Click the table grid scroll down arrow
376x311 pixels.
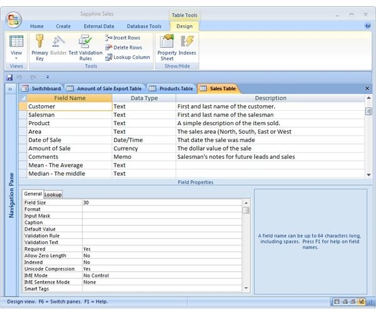pos(368,175)
